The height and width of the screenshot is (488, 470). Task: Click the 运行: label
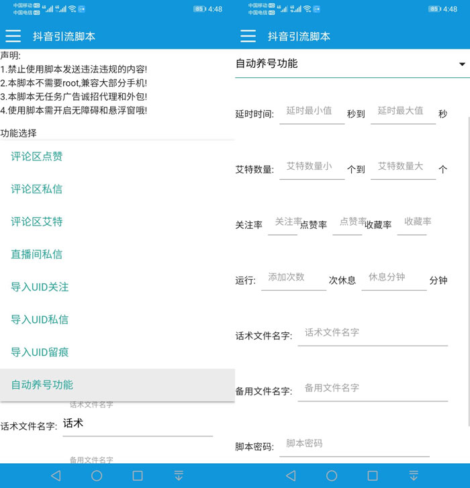coord(245,281)
